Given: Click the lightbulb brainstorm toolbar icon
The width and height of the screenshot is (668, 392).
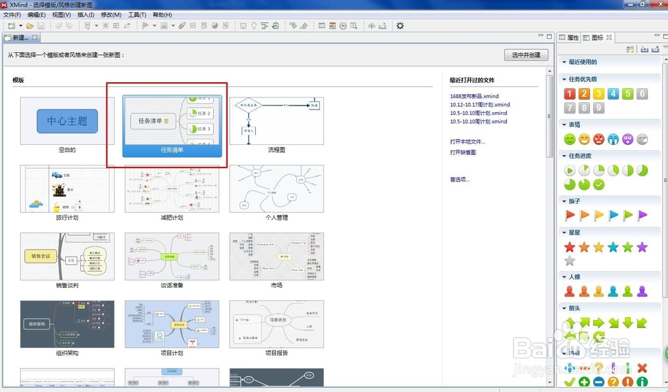Looking at the screenshot, I should coord(254,26).
